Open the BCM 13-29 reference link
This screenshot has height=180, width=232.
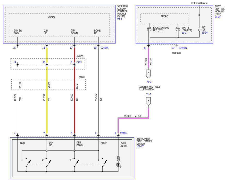218,17
